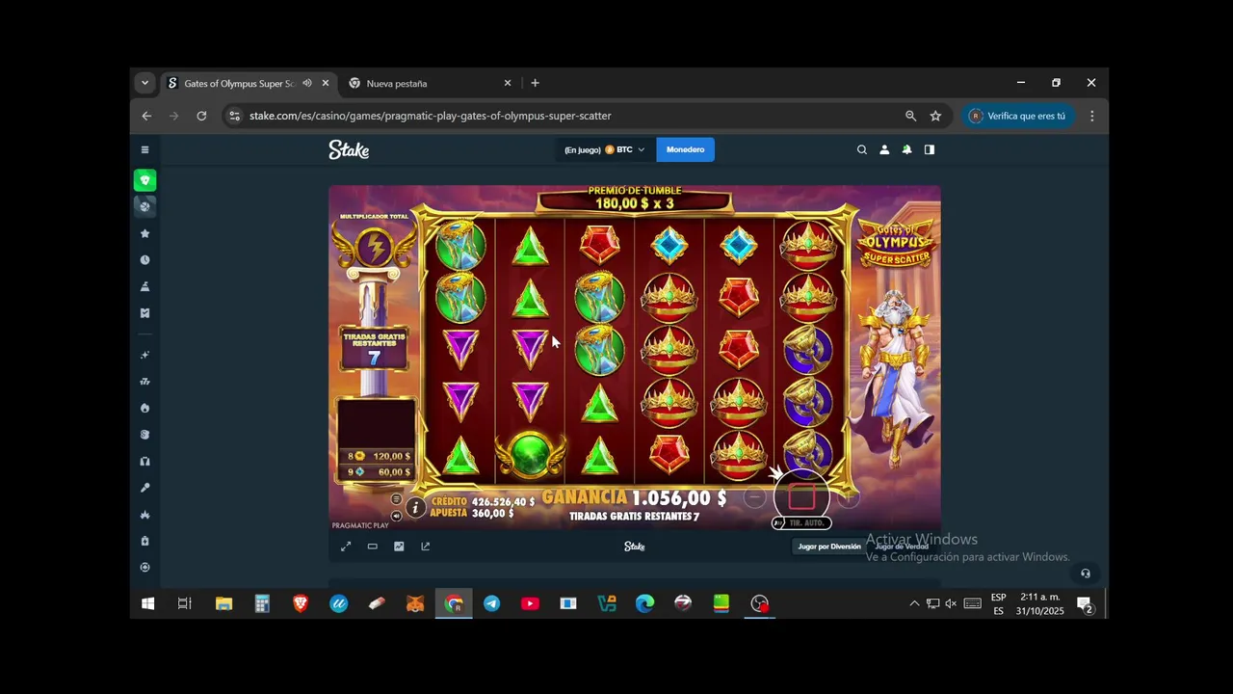Open the sports ball icon in sidebar
This screenshot has width=1233, height=694.
coord(144,206)
